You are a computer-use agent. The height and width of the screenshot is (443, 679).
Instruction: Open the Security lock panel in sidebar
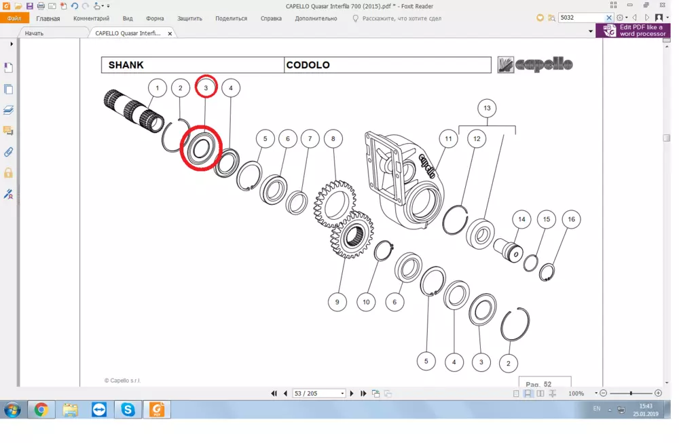pos(9,173)
